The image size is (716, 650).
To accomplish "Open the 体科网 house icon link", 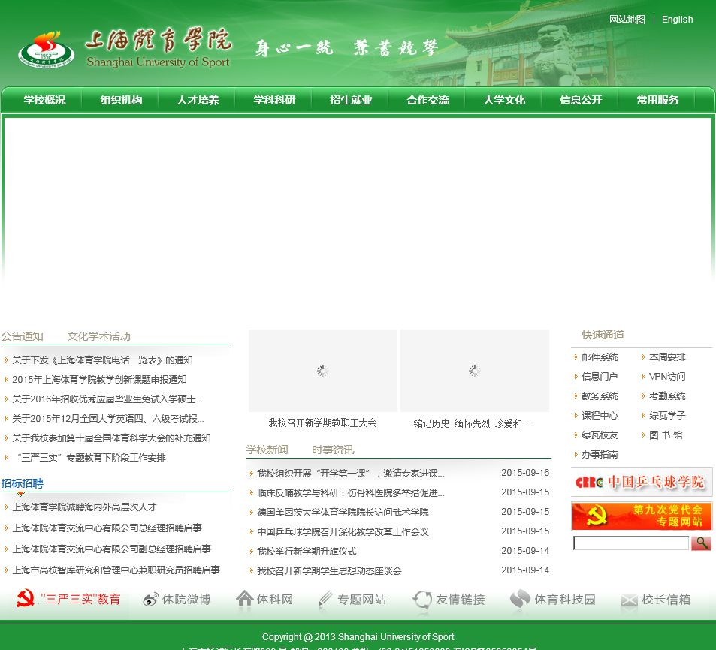I will 264,600.
